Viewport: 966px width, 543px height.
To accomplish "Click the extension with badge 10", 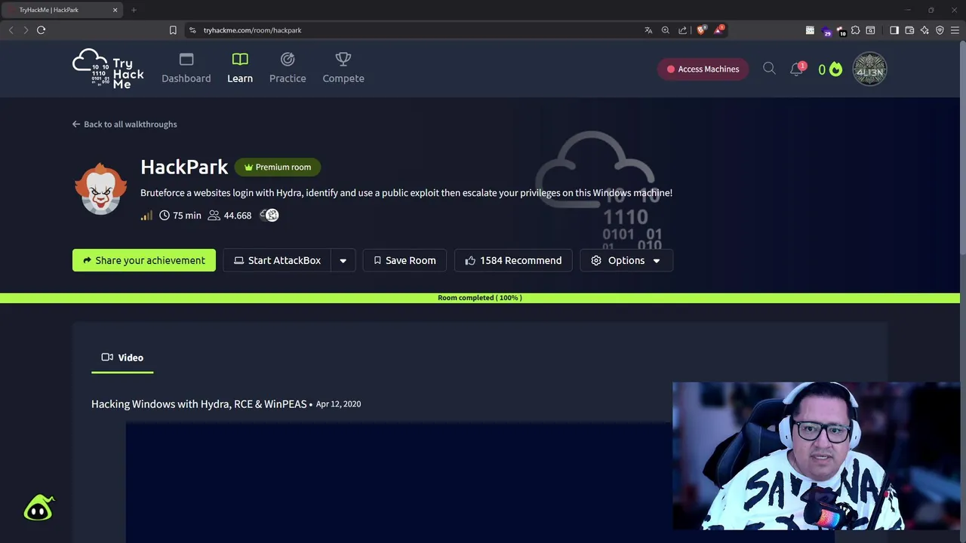I will click(841, 31).
